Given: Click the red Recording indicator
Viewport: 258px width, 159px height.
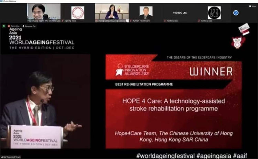Looking at the screenshot, I should [14, 26].
